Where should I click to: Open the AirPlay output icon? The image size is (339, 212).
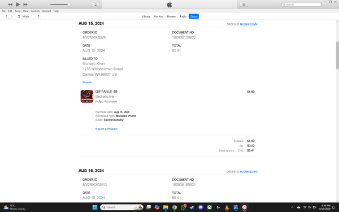click(95, 5)
